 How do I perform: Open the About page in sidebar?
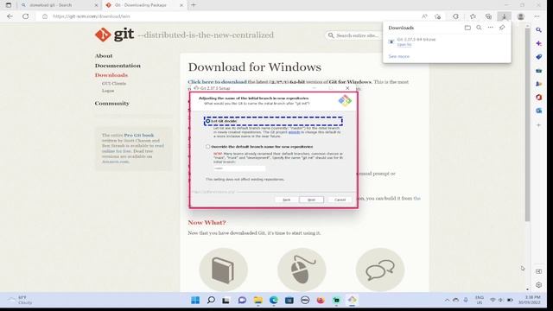click(x=104, y=55)
